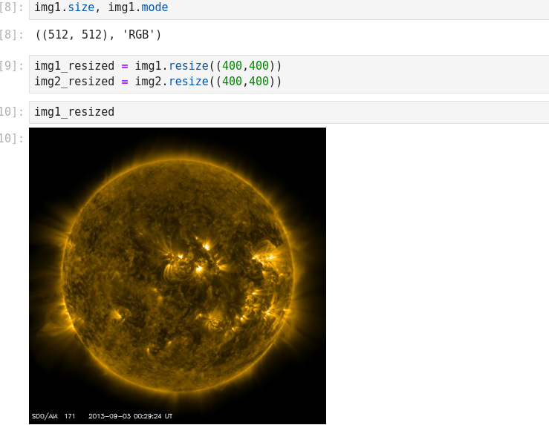Select the [8] output prompt label
The width and height of the screenshot is (549, 425).
[12, 34]
